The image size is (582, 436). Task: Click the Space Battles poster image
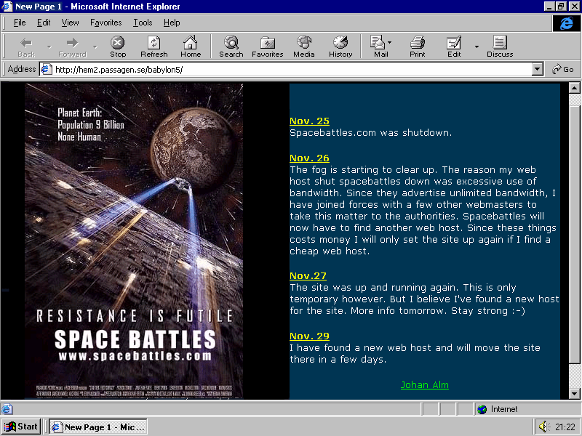pyautogui.click(x=134, y=241)
